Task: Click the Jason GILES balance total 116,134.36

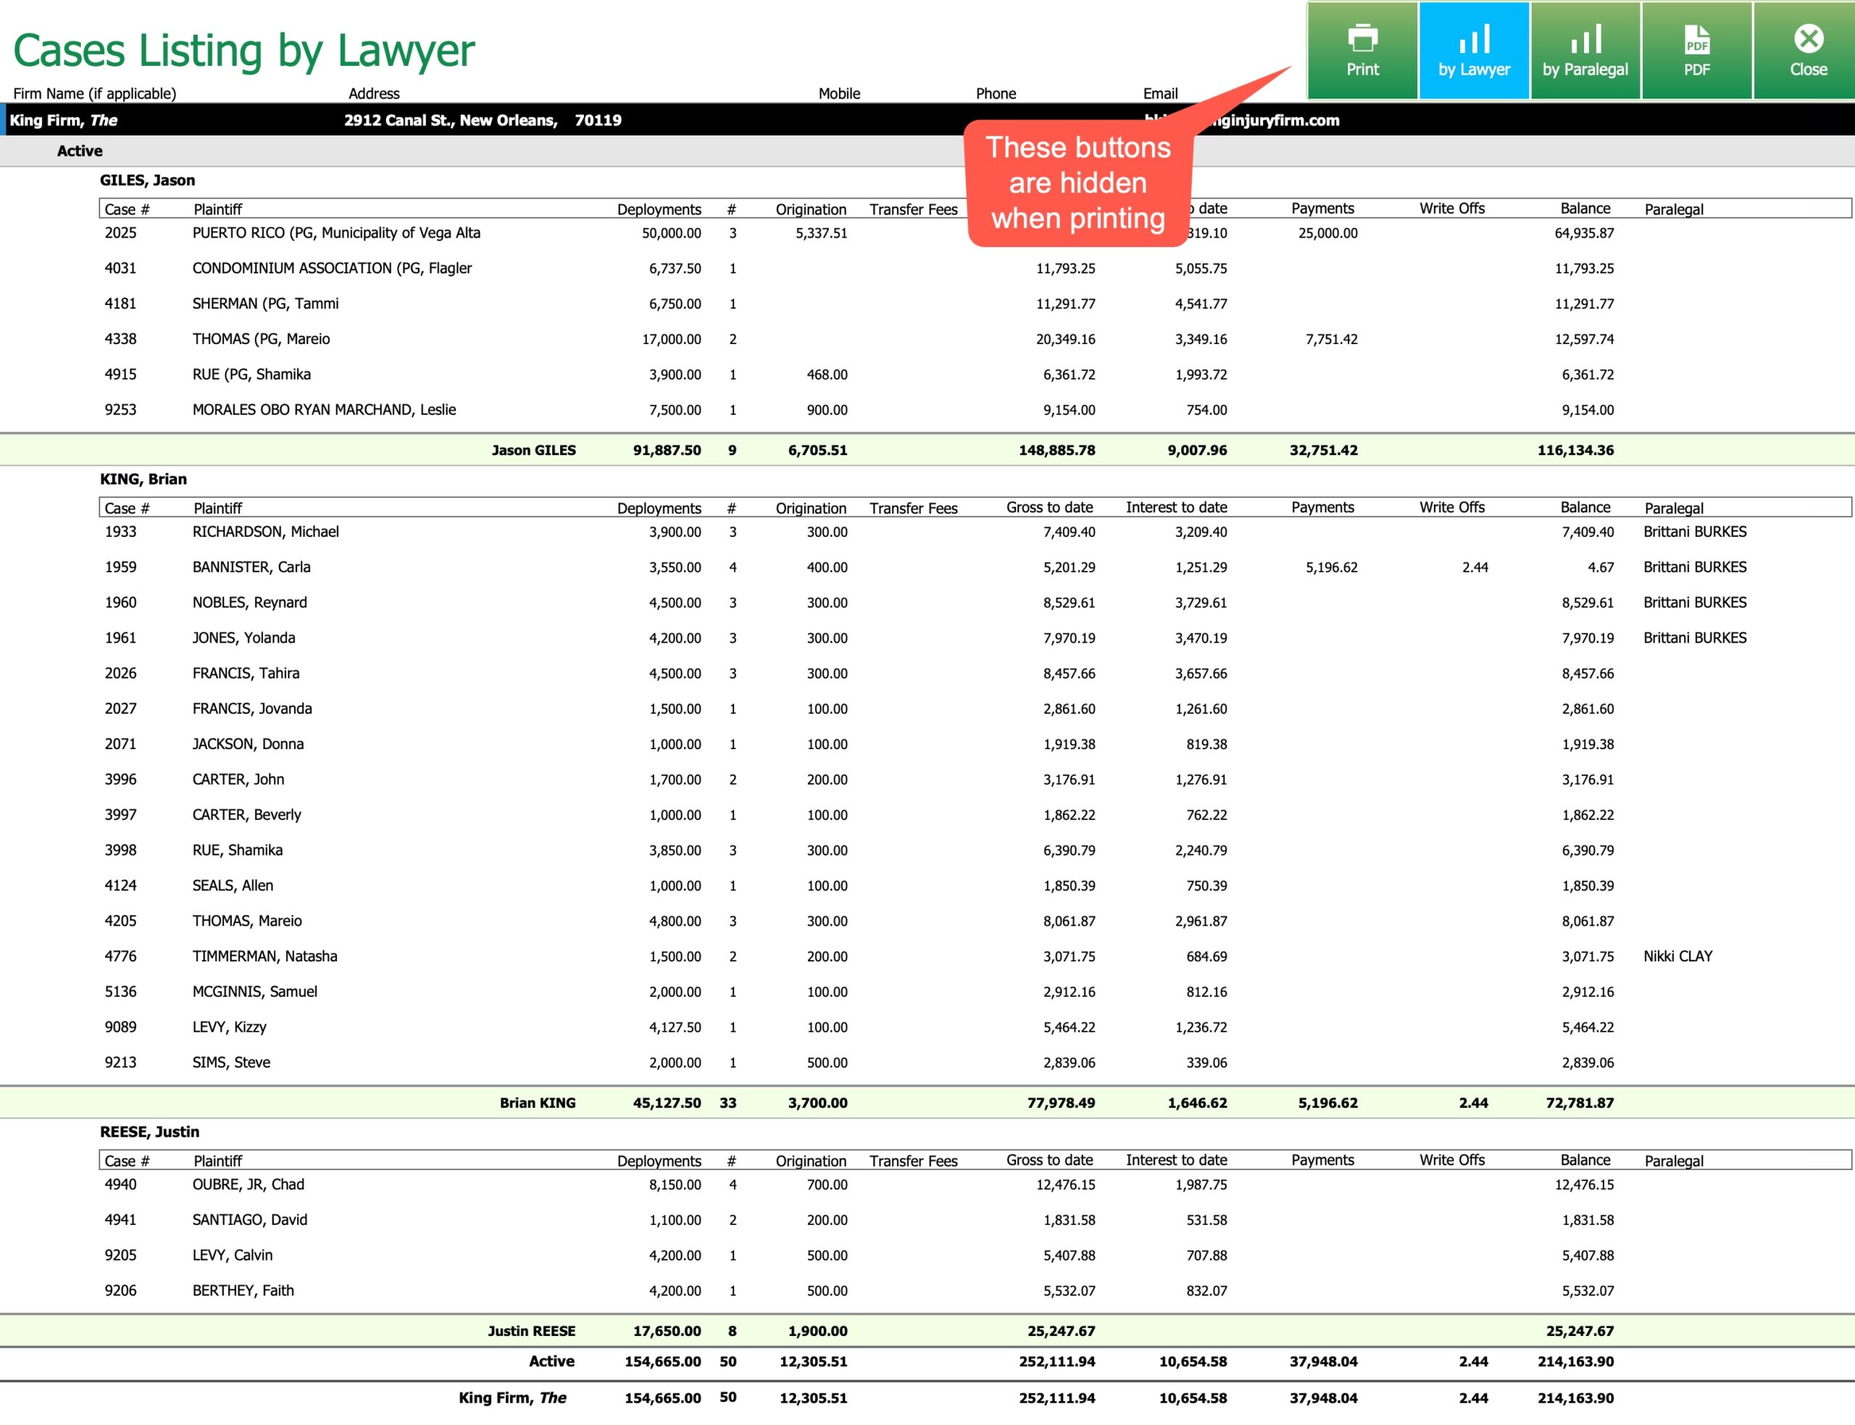Action: tap(1575, 451)
